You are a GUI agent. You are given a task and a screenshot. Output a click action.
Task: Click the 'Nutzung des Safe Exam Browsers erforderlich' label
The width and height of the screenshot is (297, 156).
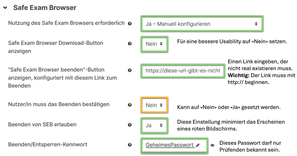coord(67,23)
